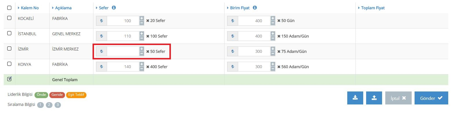
Task: Click the info icon next to Sefer
Action: coord(114,8)
